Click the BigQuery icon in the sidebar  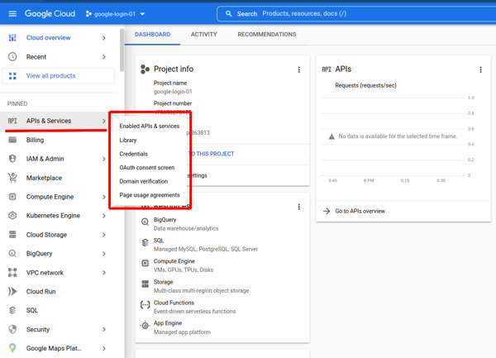(12, 254)
